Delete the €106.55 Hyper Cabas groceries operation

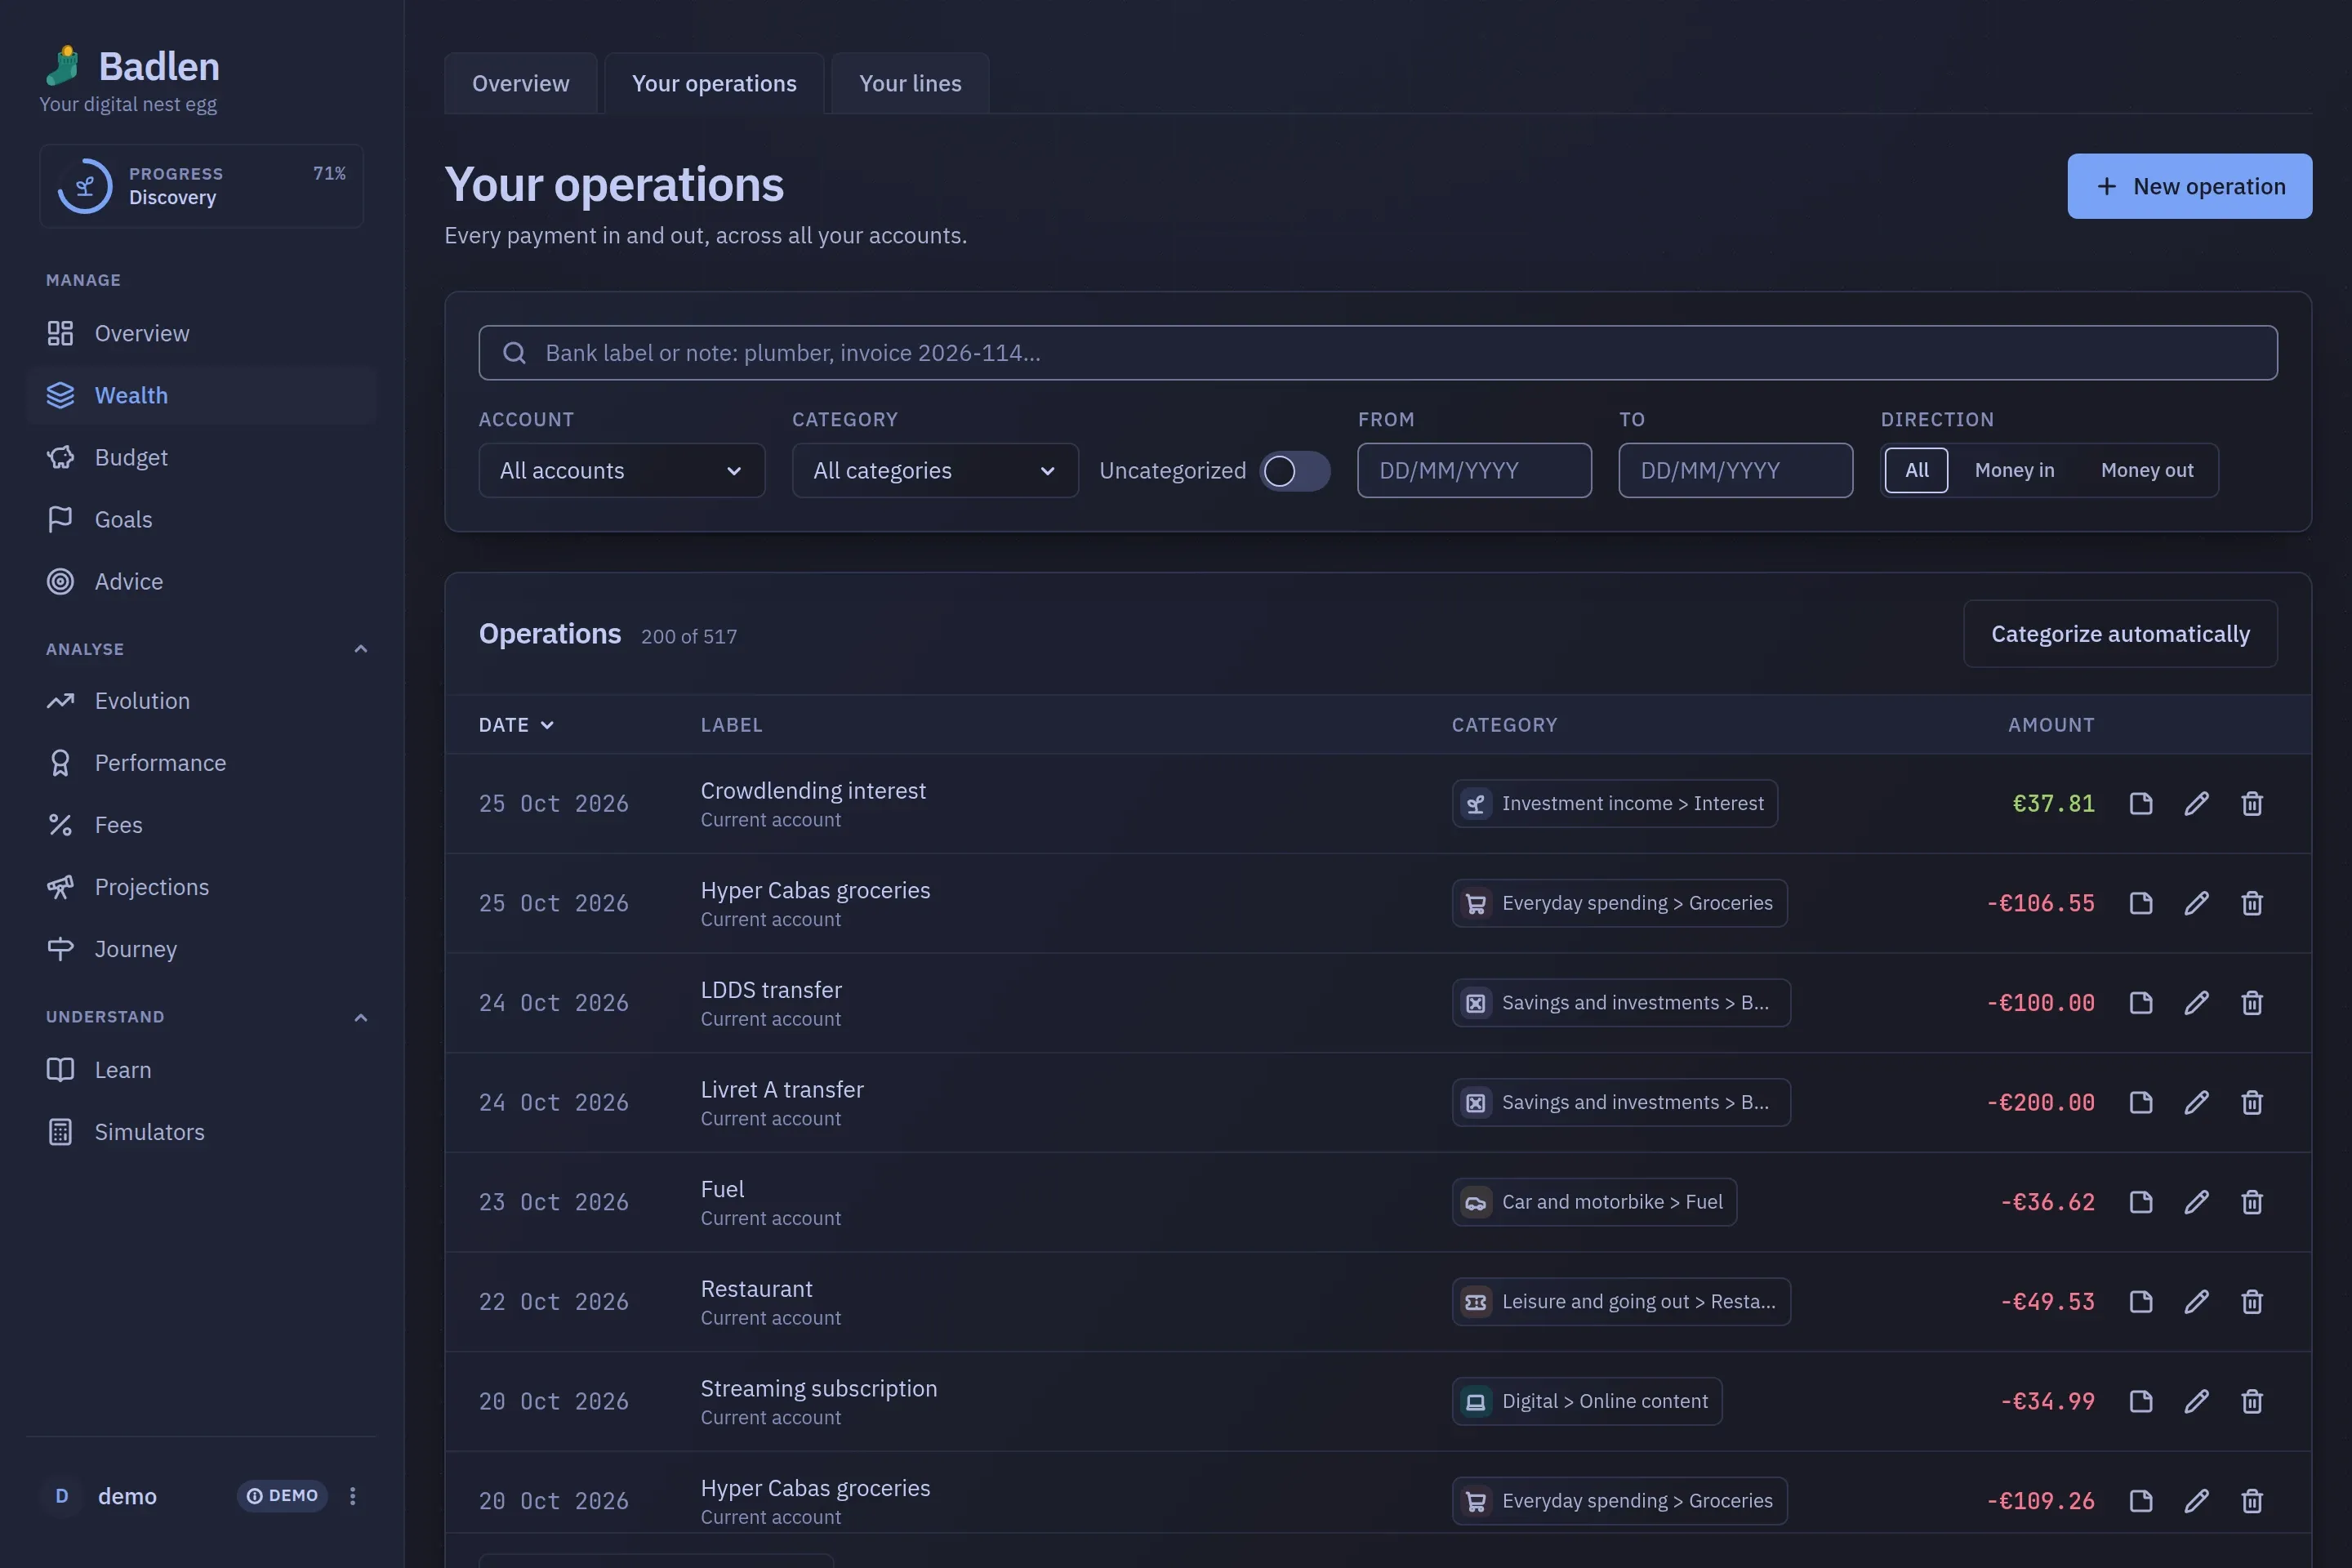[x=2252, y=903]
